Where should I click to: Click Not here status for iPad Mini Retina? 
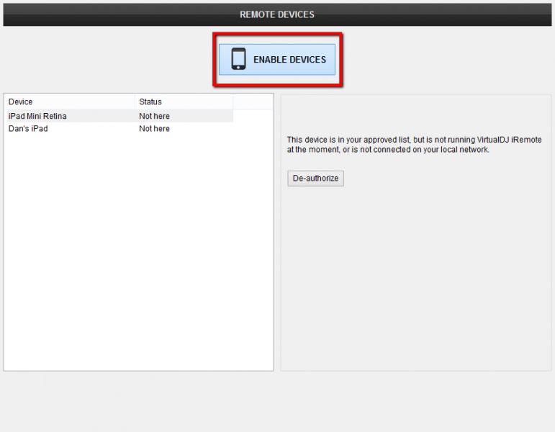pos(154,116)
